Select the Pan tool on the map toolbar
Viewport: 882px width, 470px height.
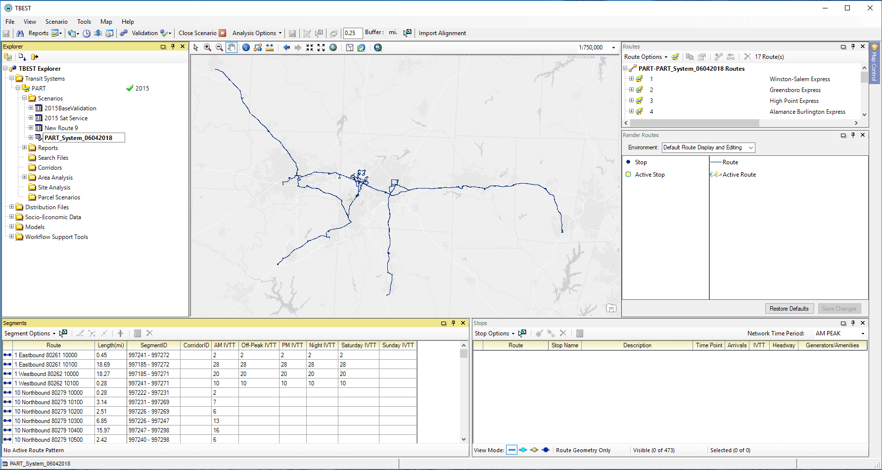click(232, 47)
